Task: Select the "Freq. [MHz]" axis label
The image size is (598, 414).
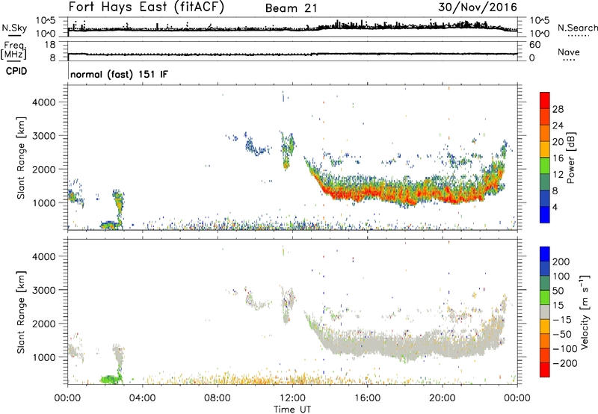Action: pos(13,51)
